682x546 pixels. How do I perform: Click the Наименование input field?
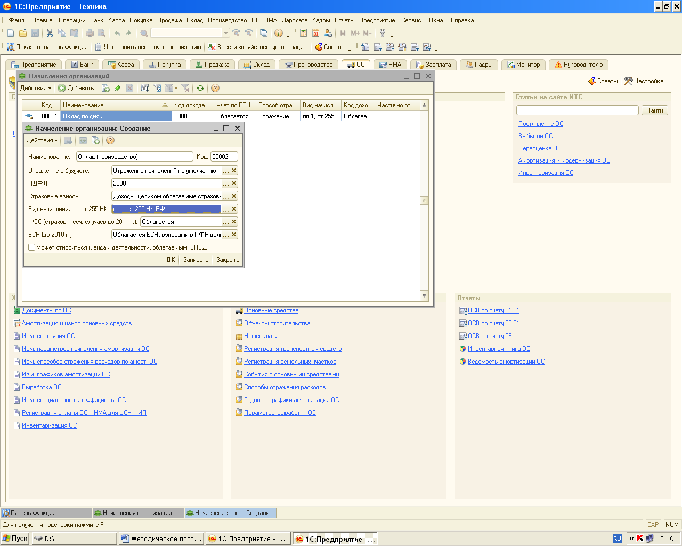pyautogui.click(x=134, y=157)
